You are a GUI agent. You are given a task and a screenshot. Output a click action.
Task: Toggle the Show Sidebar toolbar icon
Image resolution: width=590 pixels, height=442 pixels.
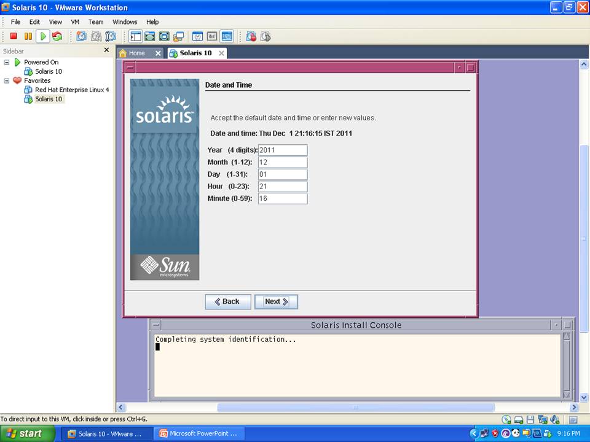click(x=135, y=36)
